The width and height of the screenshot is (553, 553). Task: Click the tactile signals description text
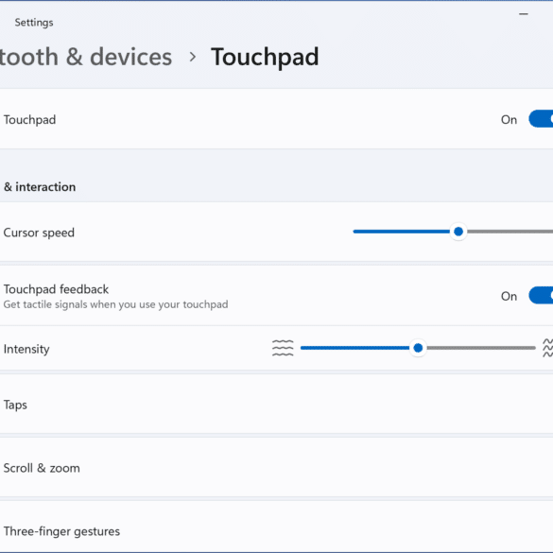(115, 304)
